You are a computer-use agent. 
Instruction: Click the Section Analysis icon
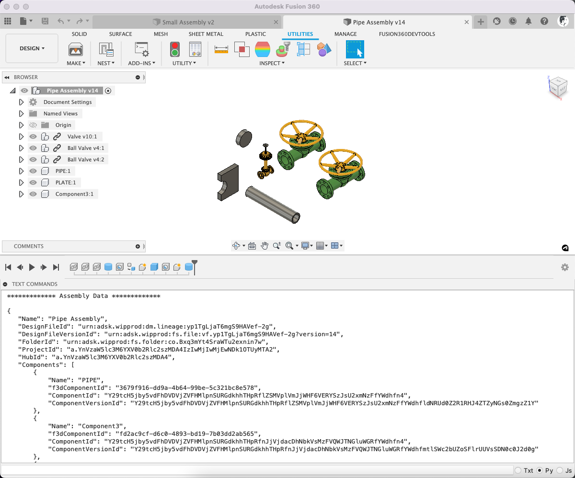pyautogui.click(x=303, y=49)
